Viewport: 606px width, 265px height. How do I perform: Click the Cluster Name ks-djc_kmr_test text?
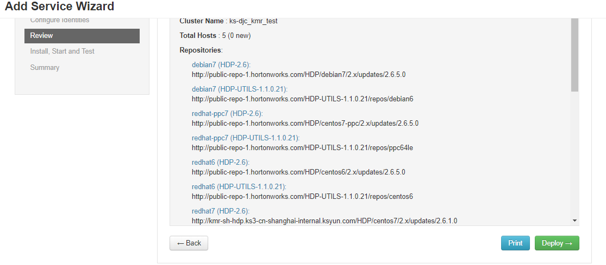pos(228,21)
